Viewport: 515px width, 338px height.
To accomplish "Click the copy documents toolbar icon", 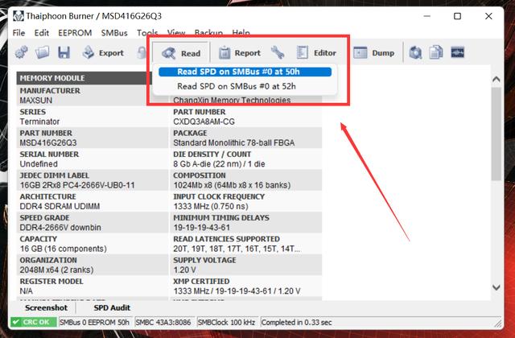I will click(436, 52).
